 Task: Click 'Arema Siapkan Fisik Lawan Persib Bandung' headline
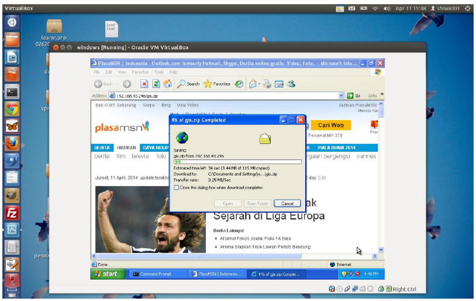(265, 247)
